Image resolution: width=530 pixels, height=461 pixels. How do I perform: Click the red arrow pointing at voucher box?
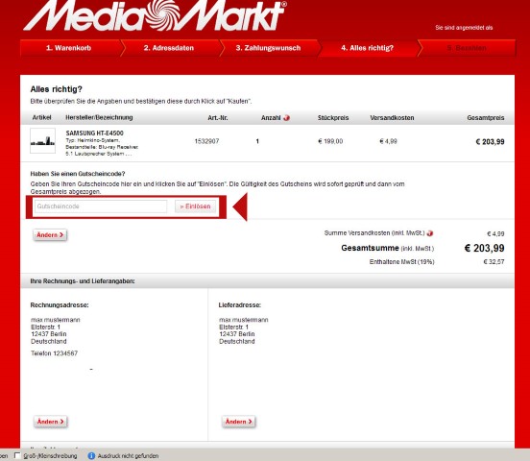coord(240,207)
